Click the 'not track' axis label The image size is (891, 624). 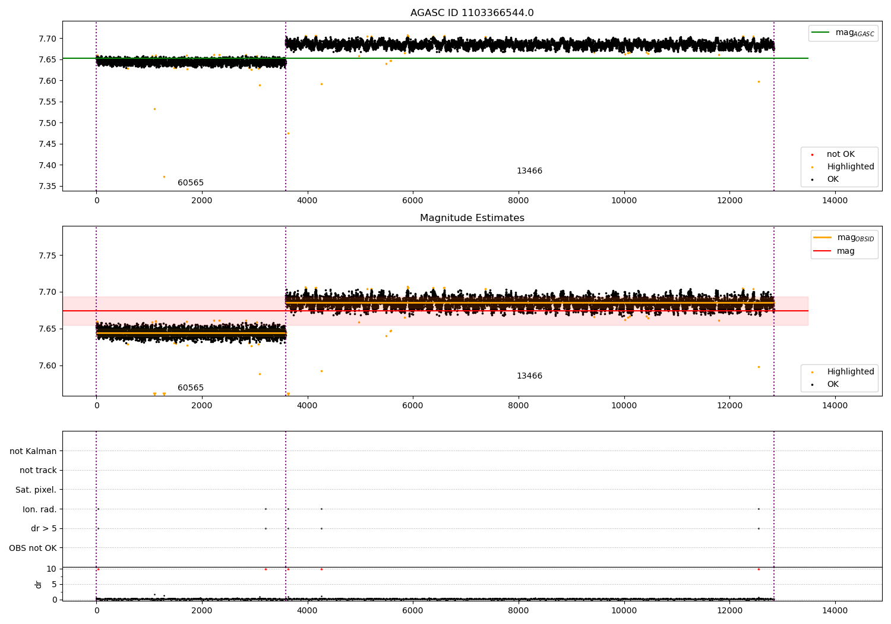coord(38,471)
